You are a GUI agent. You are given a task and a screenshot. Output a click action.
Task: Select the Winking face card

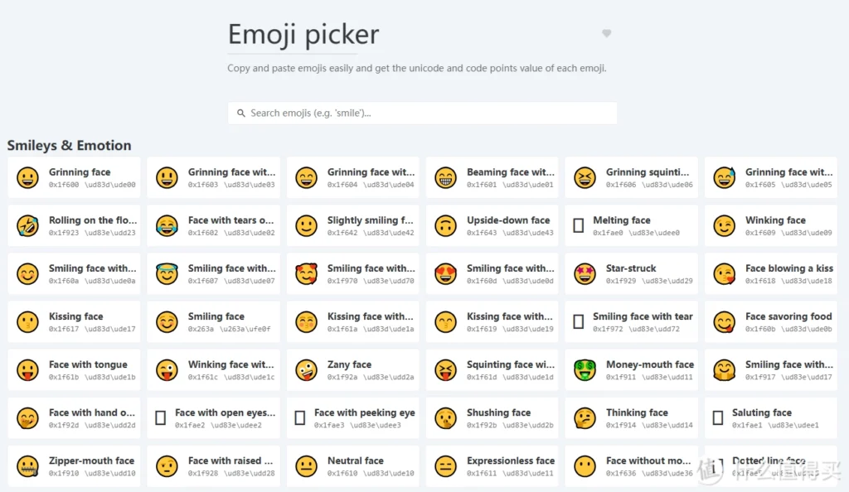pyautogui.click(x=771, y=226)
